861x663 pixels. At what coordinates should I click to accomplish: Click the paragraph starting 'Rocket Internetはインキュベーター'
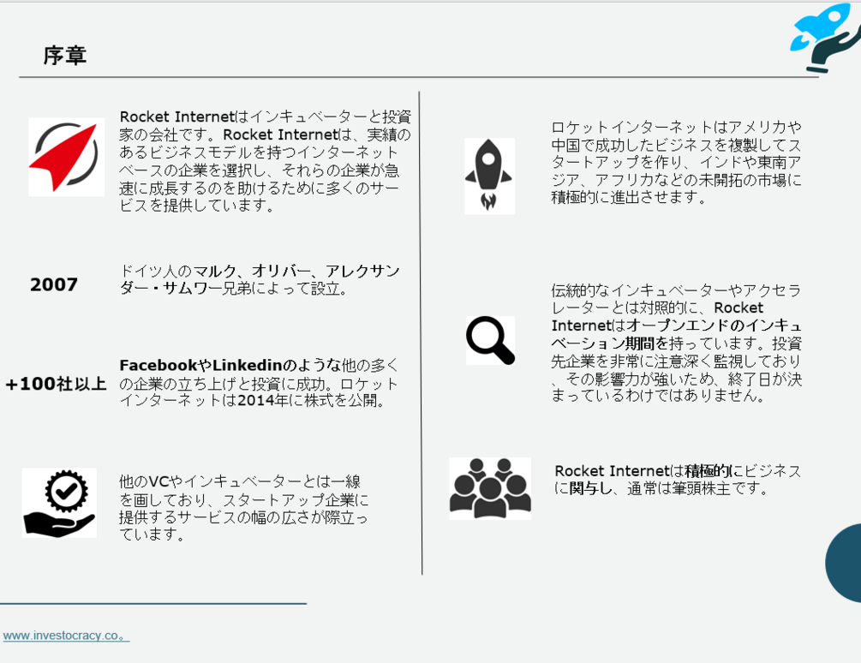pos(266,161)
